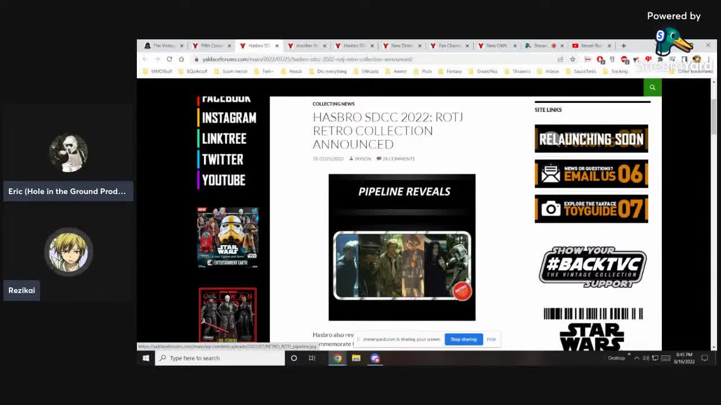
Task: Click the address bar URL field
Action: tap(372, 59)
